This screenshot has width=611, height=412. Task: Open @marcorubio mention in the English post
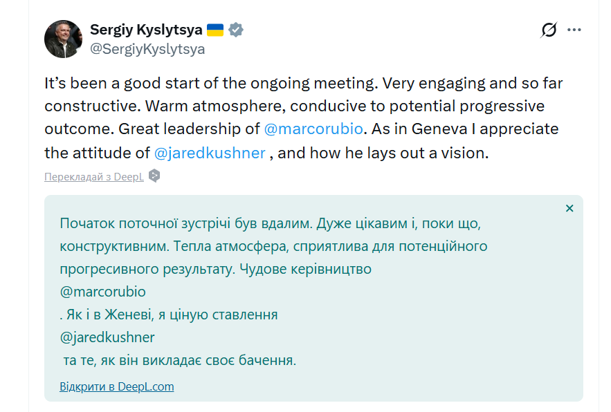coord(313,129)
